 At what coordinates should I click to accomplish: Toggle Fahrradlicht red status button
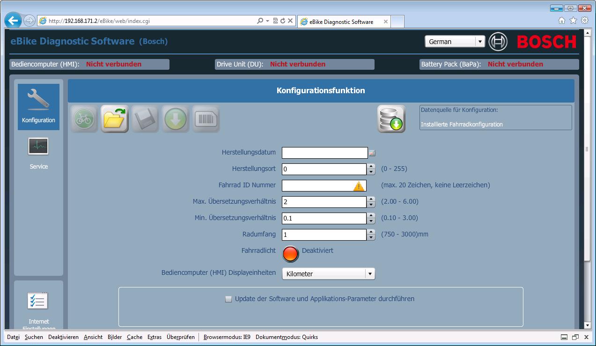pos(290,254)
